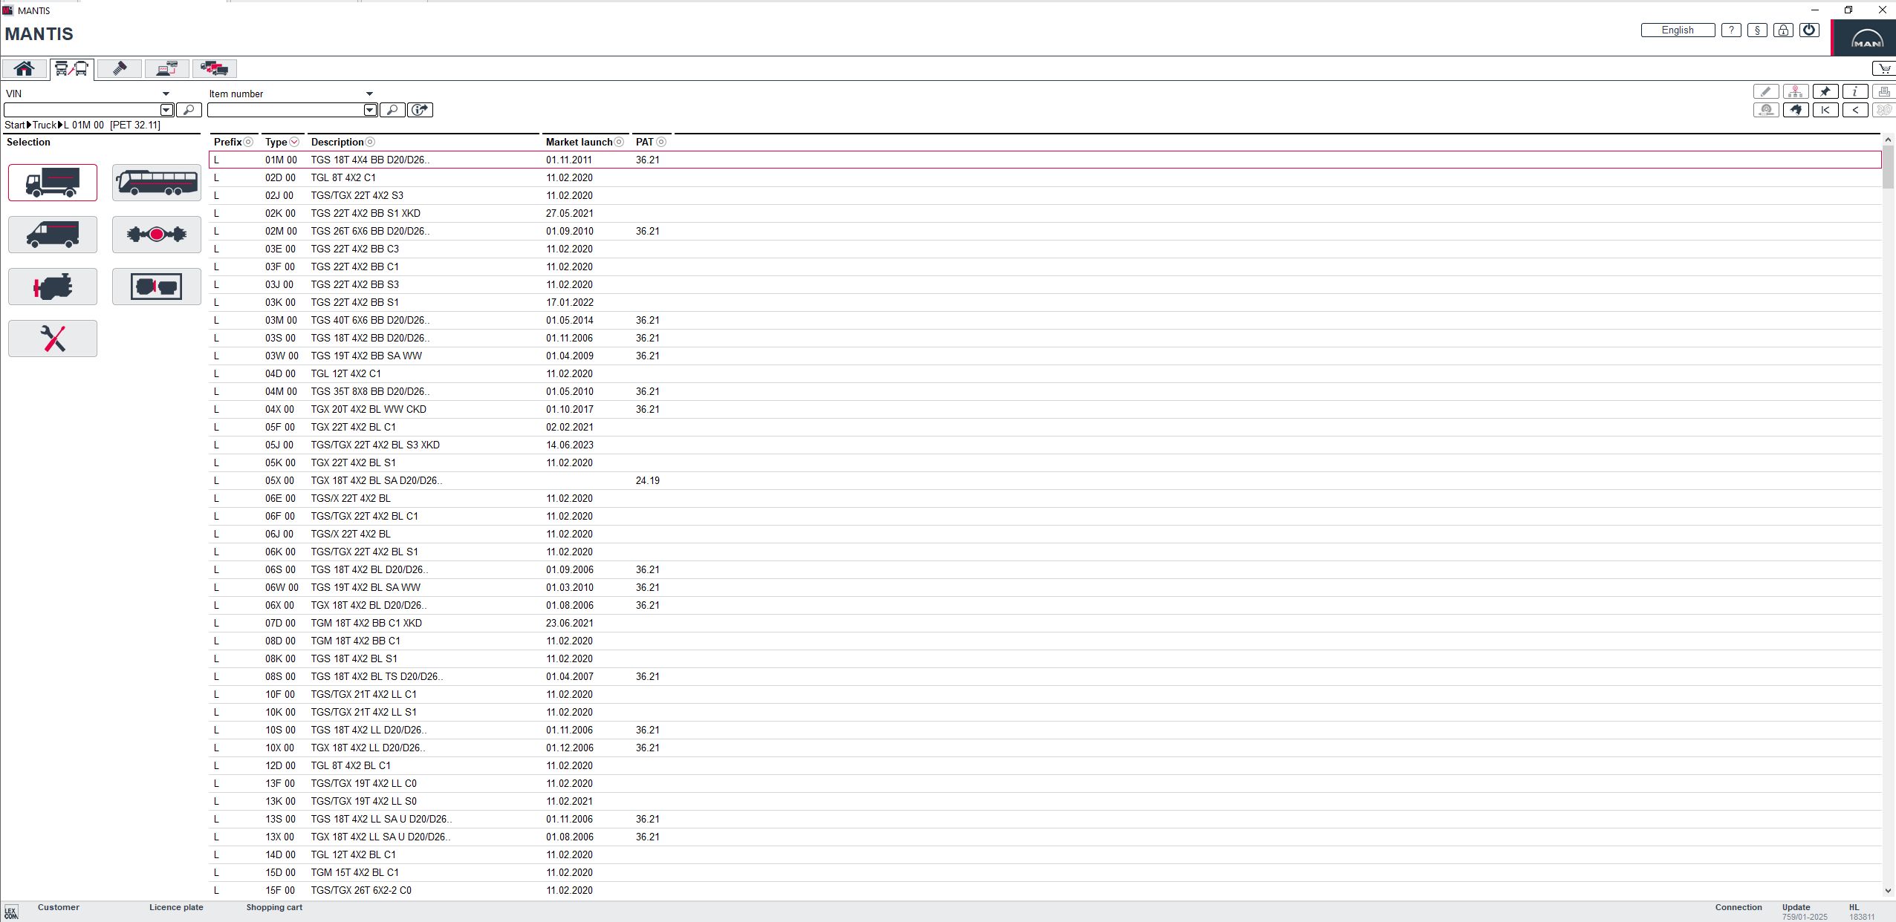Select row 03W 00 TGS 19T 4X2 BB SA WW

coord(1045,356)
